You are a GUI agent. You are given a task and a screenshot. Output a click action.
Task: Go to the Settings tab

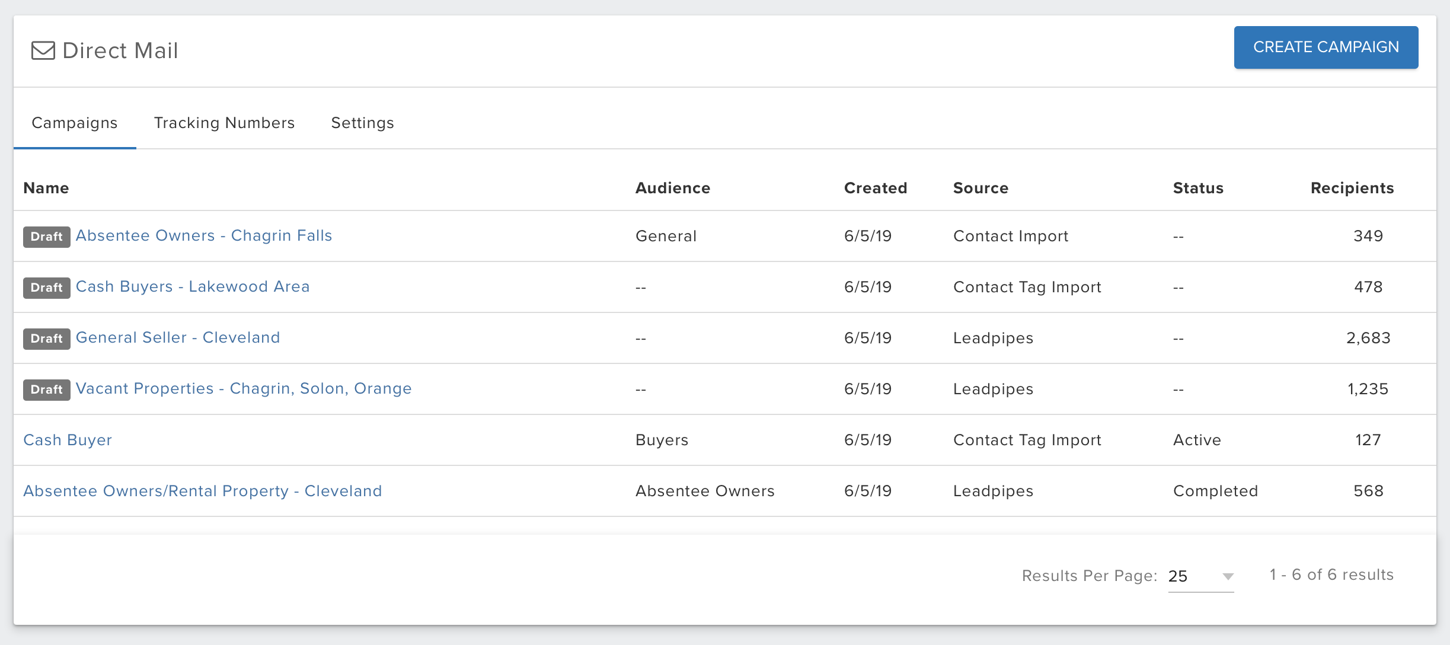(363, 123)
